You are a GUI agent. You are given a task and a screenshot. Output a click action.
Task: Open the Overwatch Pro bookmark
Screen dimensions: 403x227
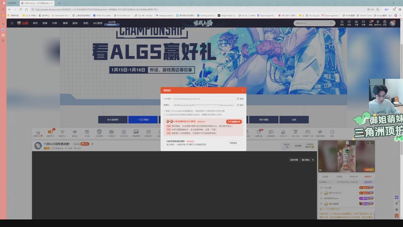tap(60, 16)
